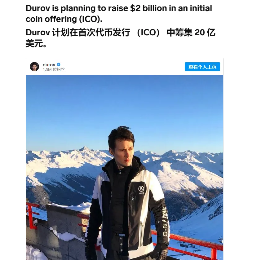
Task: Open the durov username link
Action: click(x=49, y=64)
